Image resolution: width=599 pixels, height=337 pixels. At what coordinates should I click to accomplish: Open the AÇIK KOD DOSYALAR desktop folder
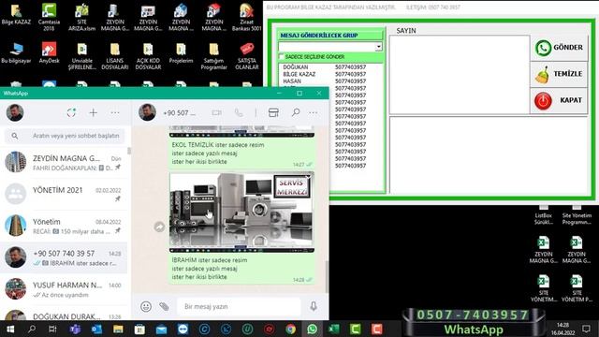148,55
